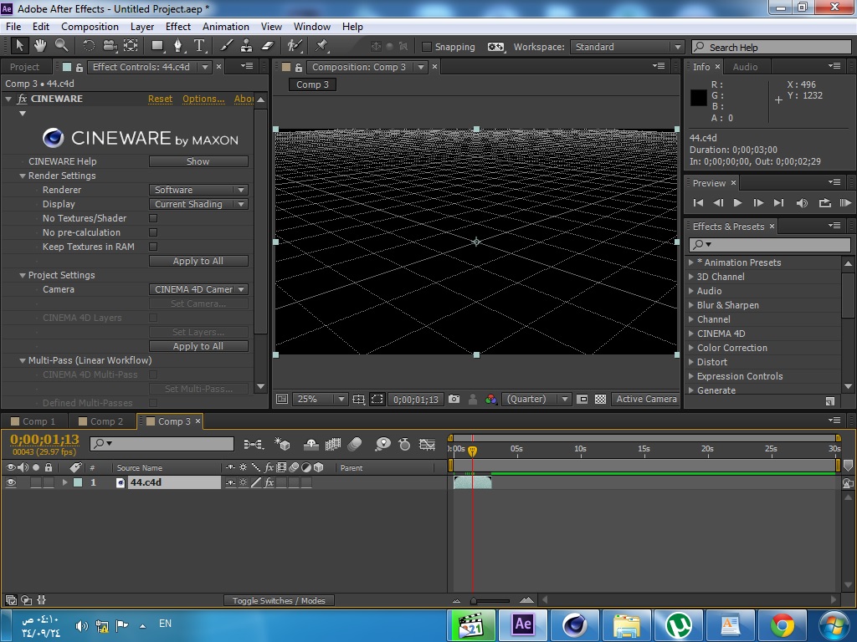The width and height of the screenshot is (857, 642).
Task: Show channel and color management settings
Action: (x=490, y=399)
